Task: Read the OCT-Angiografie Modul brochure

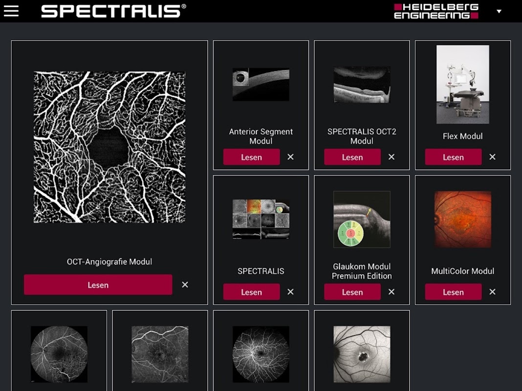Action: tap(98, 285)
